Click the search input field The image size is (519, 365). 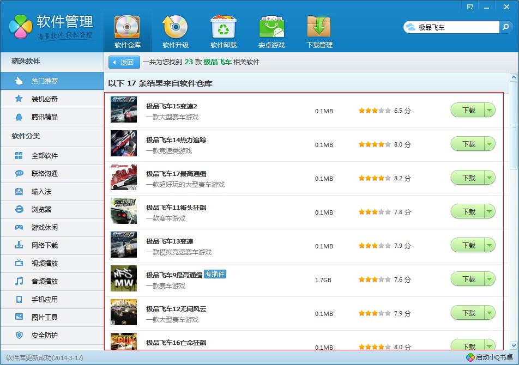457,27
